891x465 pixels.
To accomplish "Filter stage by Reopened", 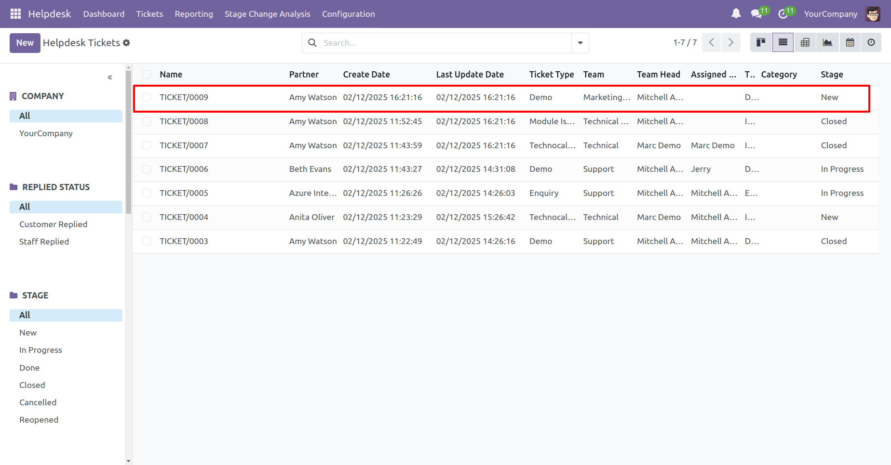I will 39,420.
